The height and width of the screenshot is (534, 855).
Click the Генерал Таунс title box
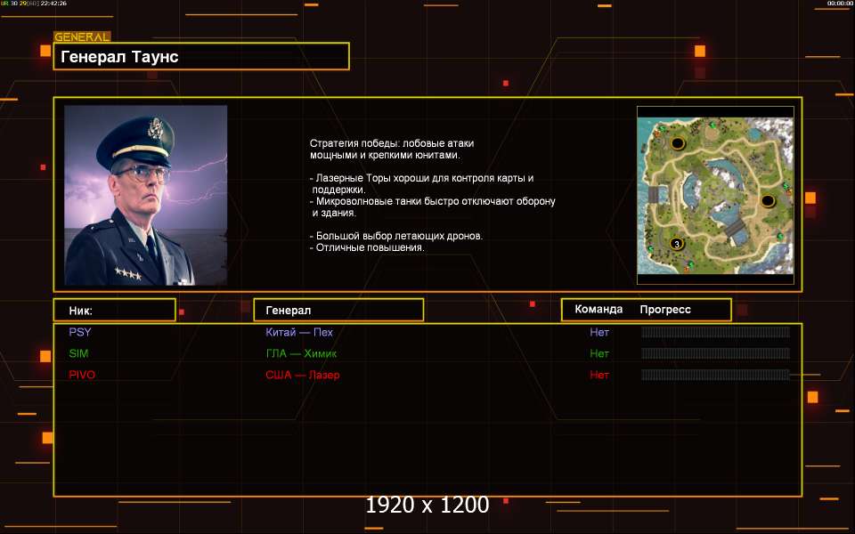[201, 56]
